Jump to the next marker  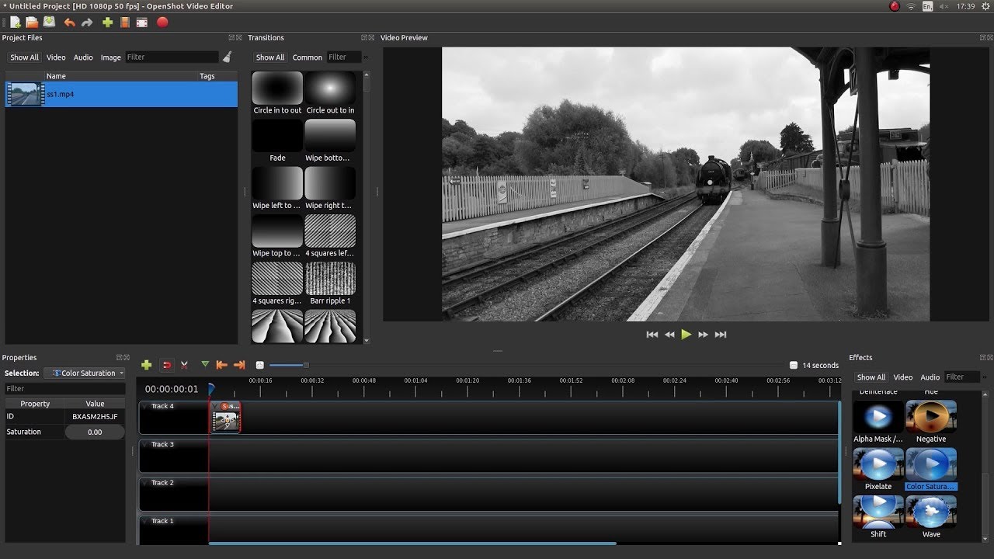click(x=239, y=365)
